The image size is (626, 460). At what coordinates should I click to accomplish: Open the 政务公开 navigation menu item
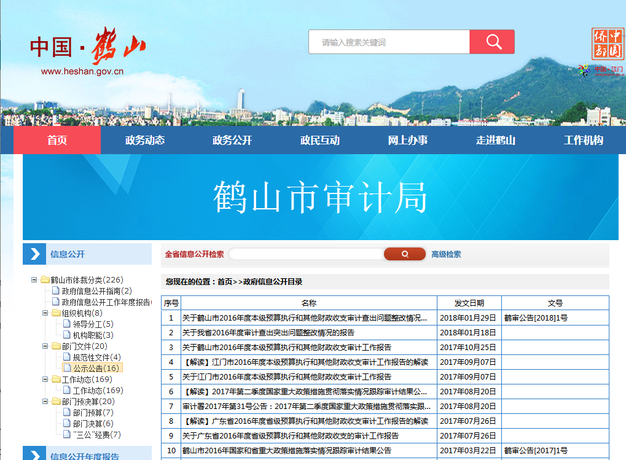click(232, 141)
